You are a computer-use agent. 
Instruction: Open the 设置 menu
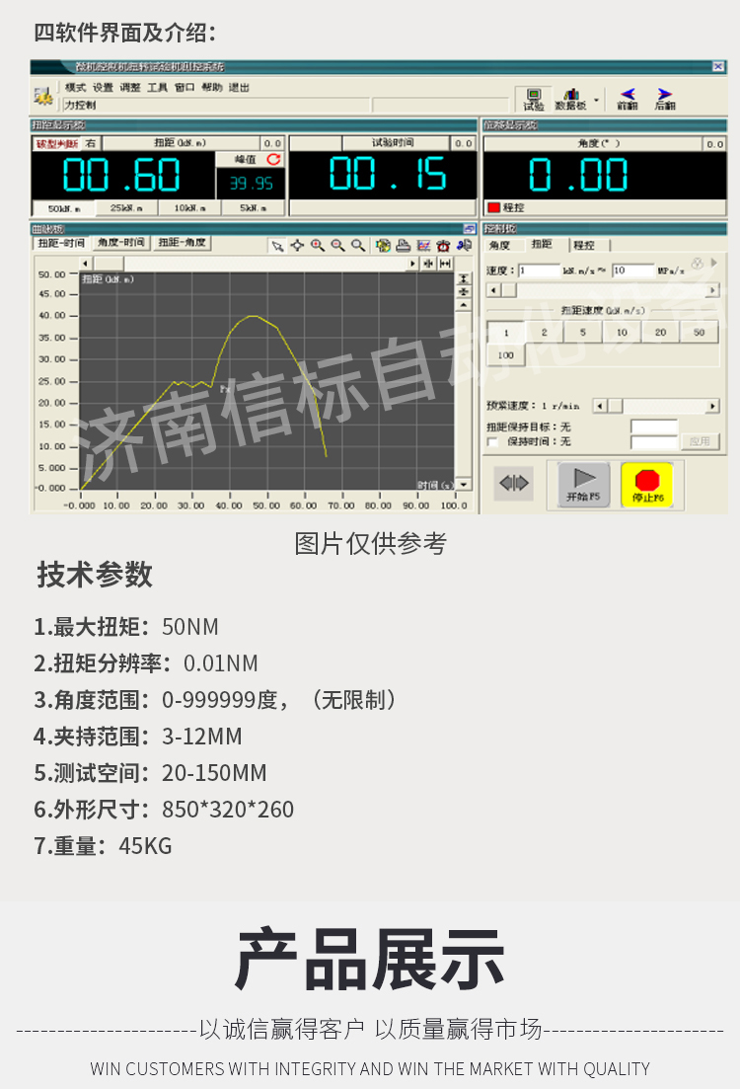(x=103, y=87)
